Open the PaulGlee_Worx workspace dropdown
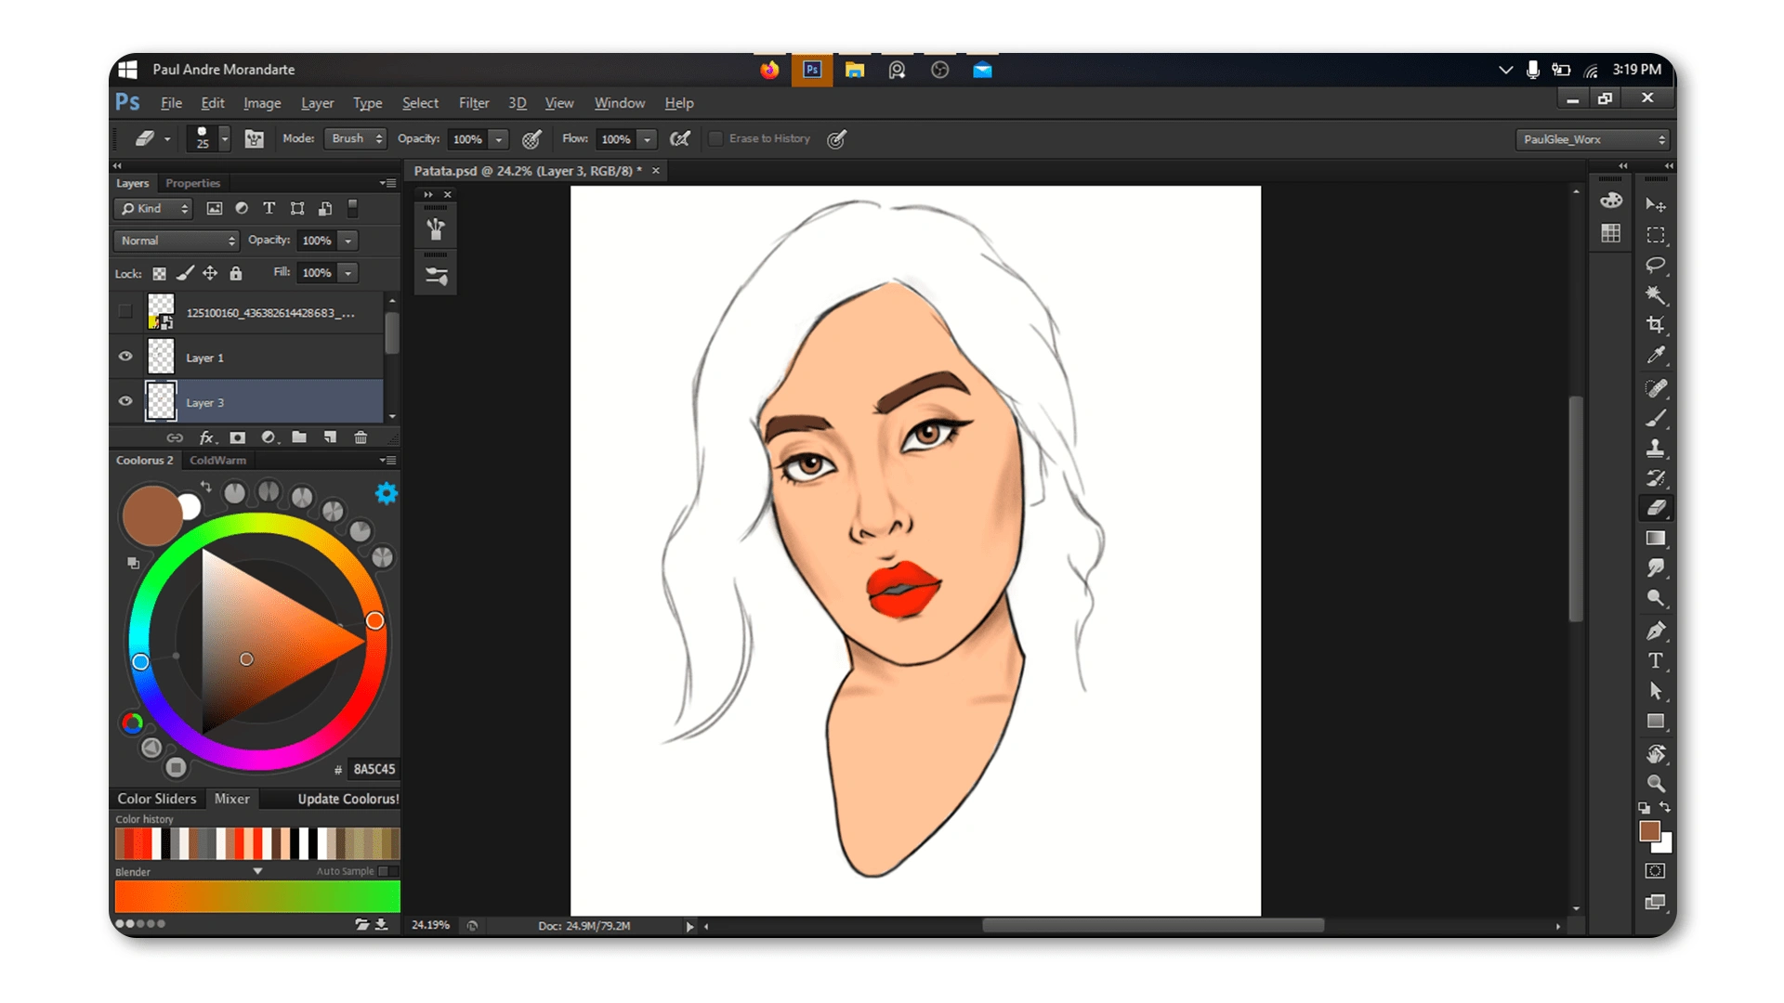The width and height of the screenshot is (1784, 1003). (x=1594, y=139)
